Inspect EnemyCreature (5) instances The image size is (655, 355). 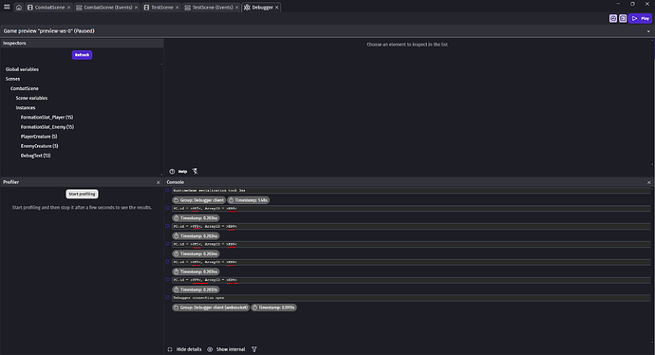(x=39, y=146)
